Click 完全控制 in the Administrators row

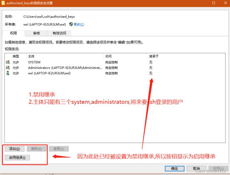point(111,68)
